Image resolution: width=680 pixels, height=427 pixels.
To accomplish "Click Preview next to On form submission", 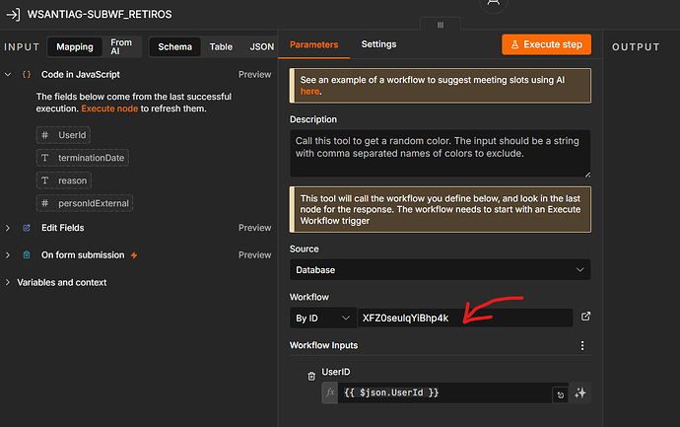I will [254, 255].
